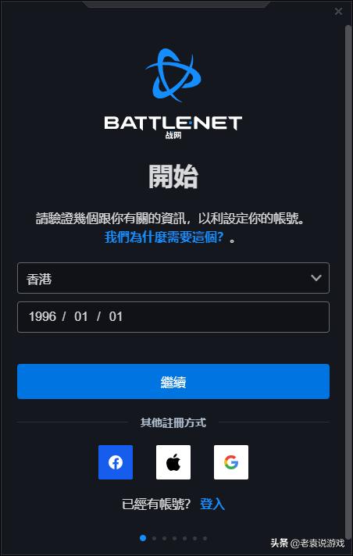Image resolution: width=353 pixels, height=556 pixels.
Task: Jump to the last step indicator dot
Action: coord(205,538)
